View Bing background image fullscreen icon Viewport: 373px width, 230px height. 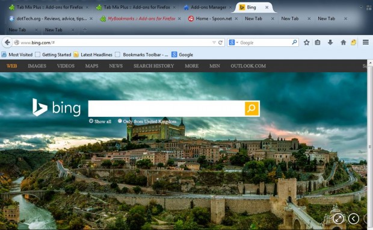coord(338,219)
